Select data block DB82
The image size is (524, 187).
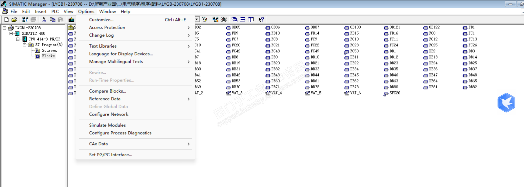(x=470, y=87)
